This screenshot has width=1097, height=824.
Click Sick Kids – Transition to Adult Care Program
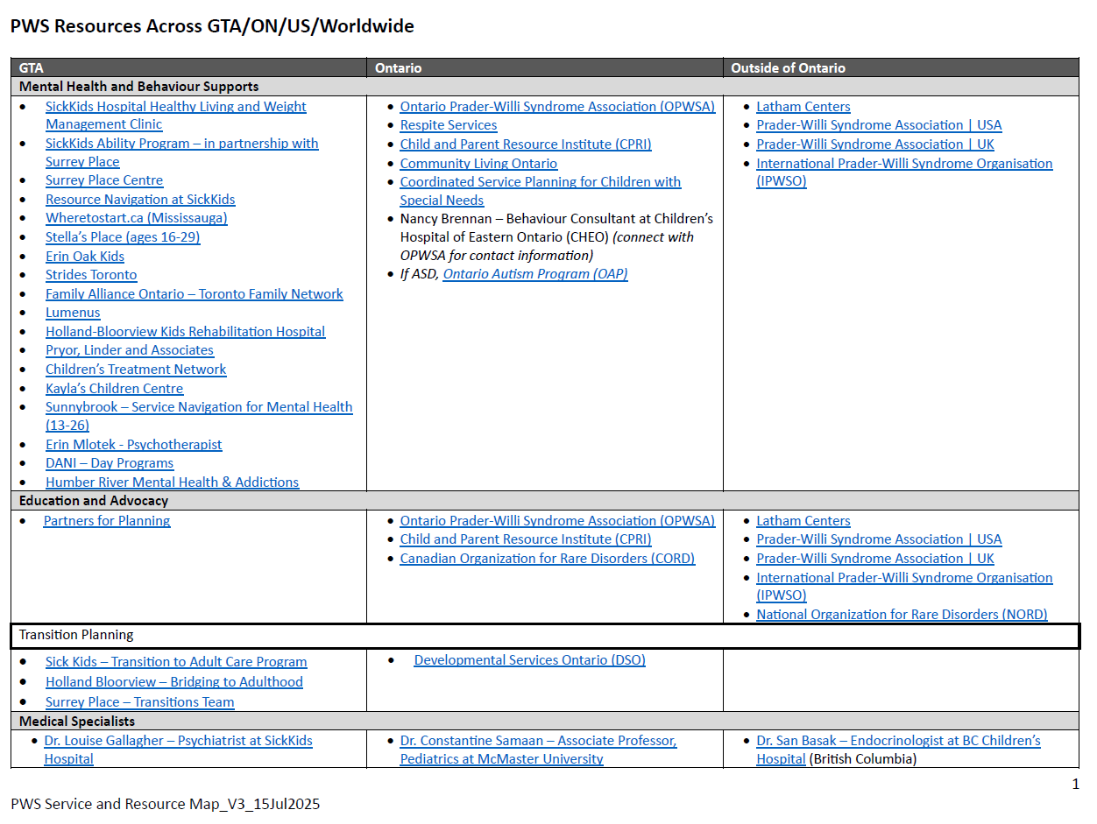pyautogui.click(x=176, y=662)
